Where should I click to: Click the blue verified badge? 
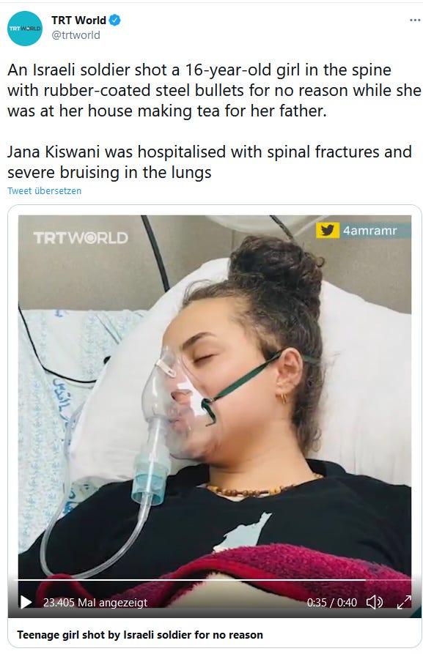115,20
